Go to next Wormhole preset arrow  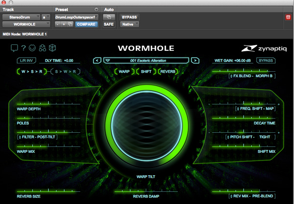click(195, 61)
